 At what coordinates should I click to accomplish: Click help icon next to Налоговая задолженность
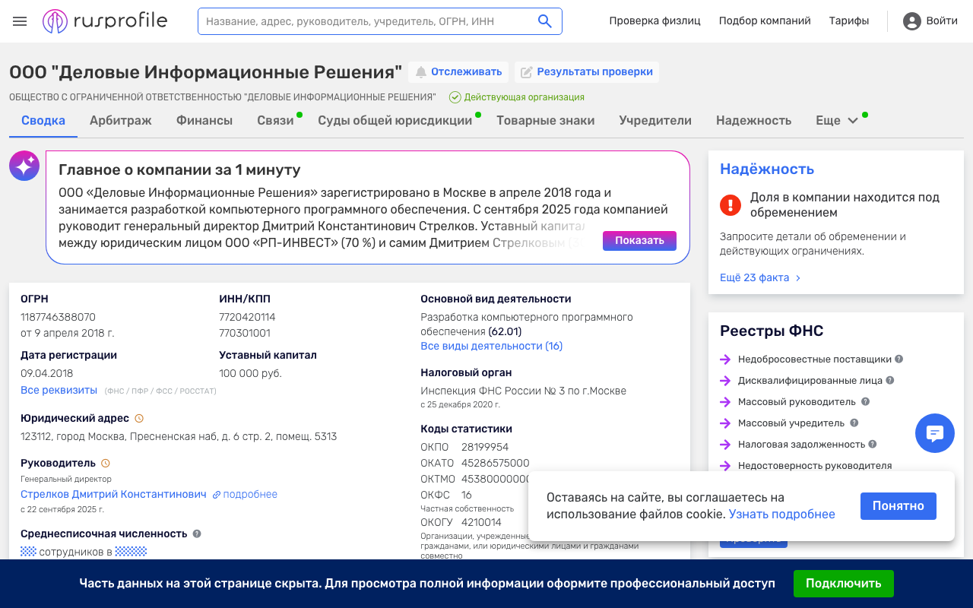coord(873,444)
